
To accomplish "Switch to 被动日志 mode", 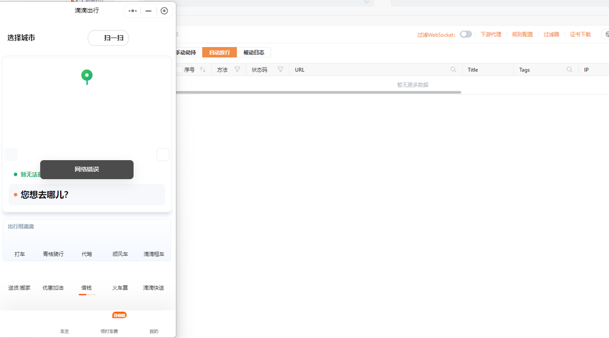I will tap(254, 52).
